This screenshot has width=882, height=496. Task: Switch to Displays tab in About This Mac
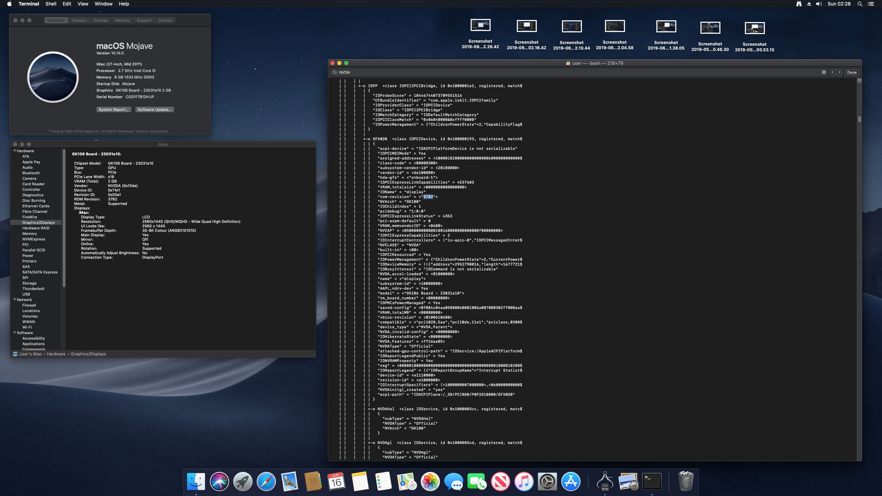[x=79, y=20]
